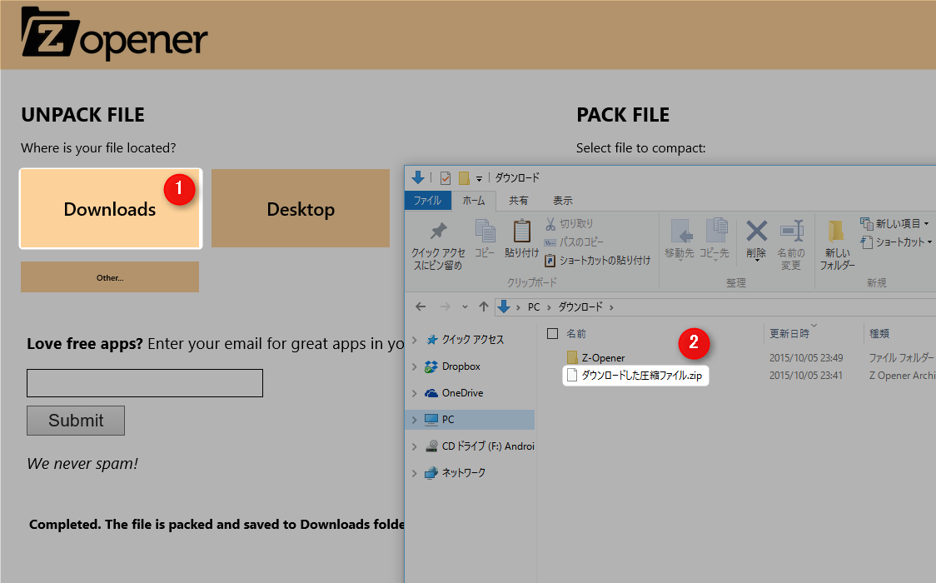
Task: Open the ファイル ribbon tab
Action: tap(427, 201)
